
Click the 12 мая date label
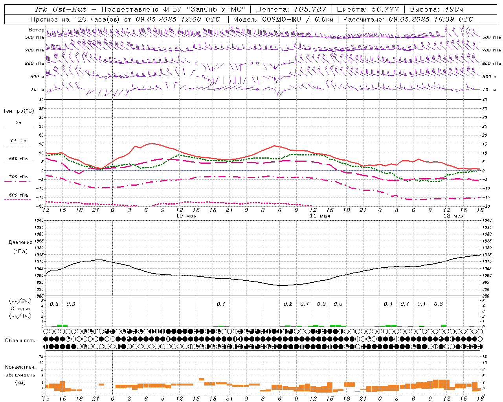point(453,216)
